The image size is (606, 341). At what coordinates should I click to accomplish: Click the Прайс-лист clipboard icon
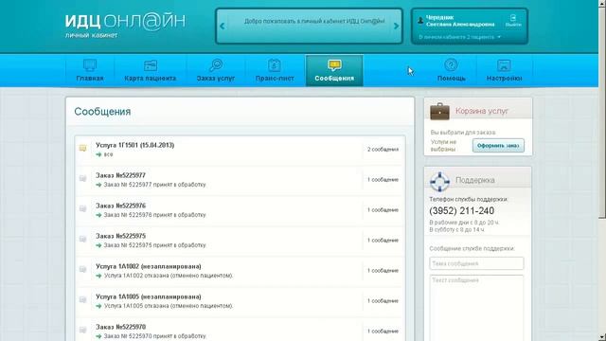(x=275, y=65)
